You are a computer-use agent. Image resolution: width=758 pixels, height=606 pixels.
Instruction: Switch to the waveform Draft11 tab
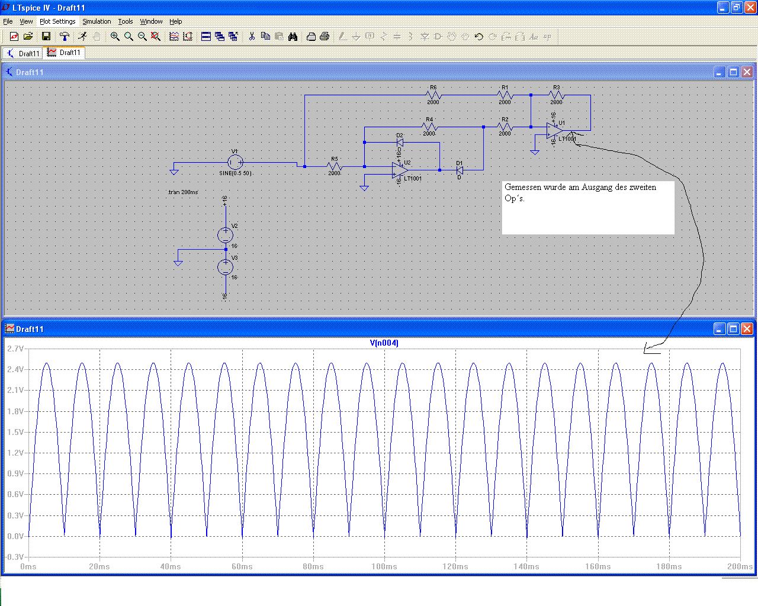coord(65,53)
